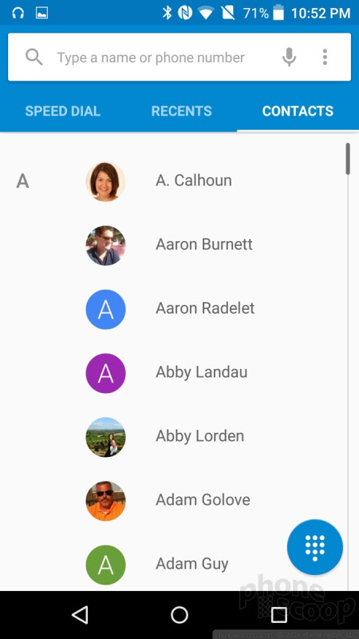Switch to the Recents tab
This screenshot has height=639, width=359.
[182, 111]
